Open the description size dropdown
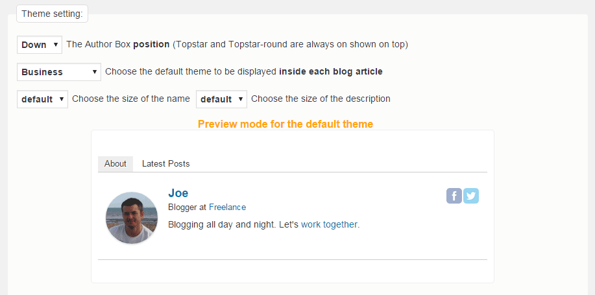This screenshot has height=295, width=595. (222, 99)
